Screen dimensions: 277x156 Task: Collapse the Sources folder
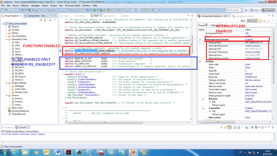[7, 95]
